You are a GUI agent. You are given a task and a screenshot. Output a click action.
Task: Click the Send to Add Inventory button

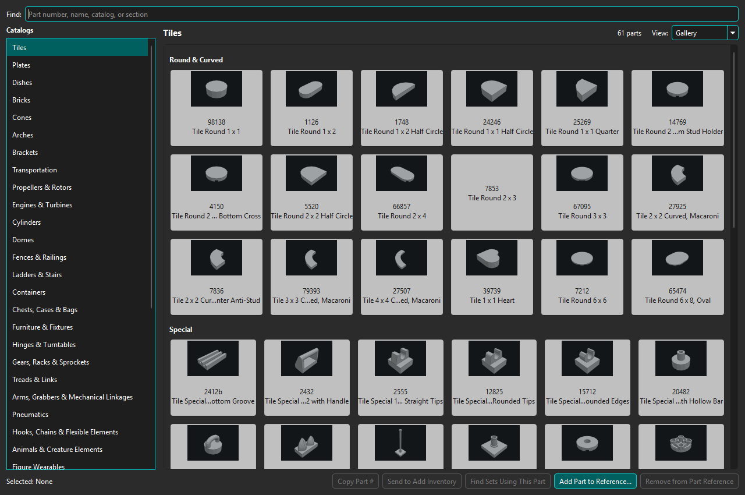click(x=422, y=482)
